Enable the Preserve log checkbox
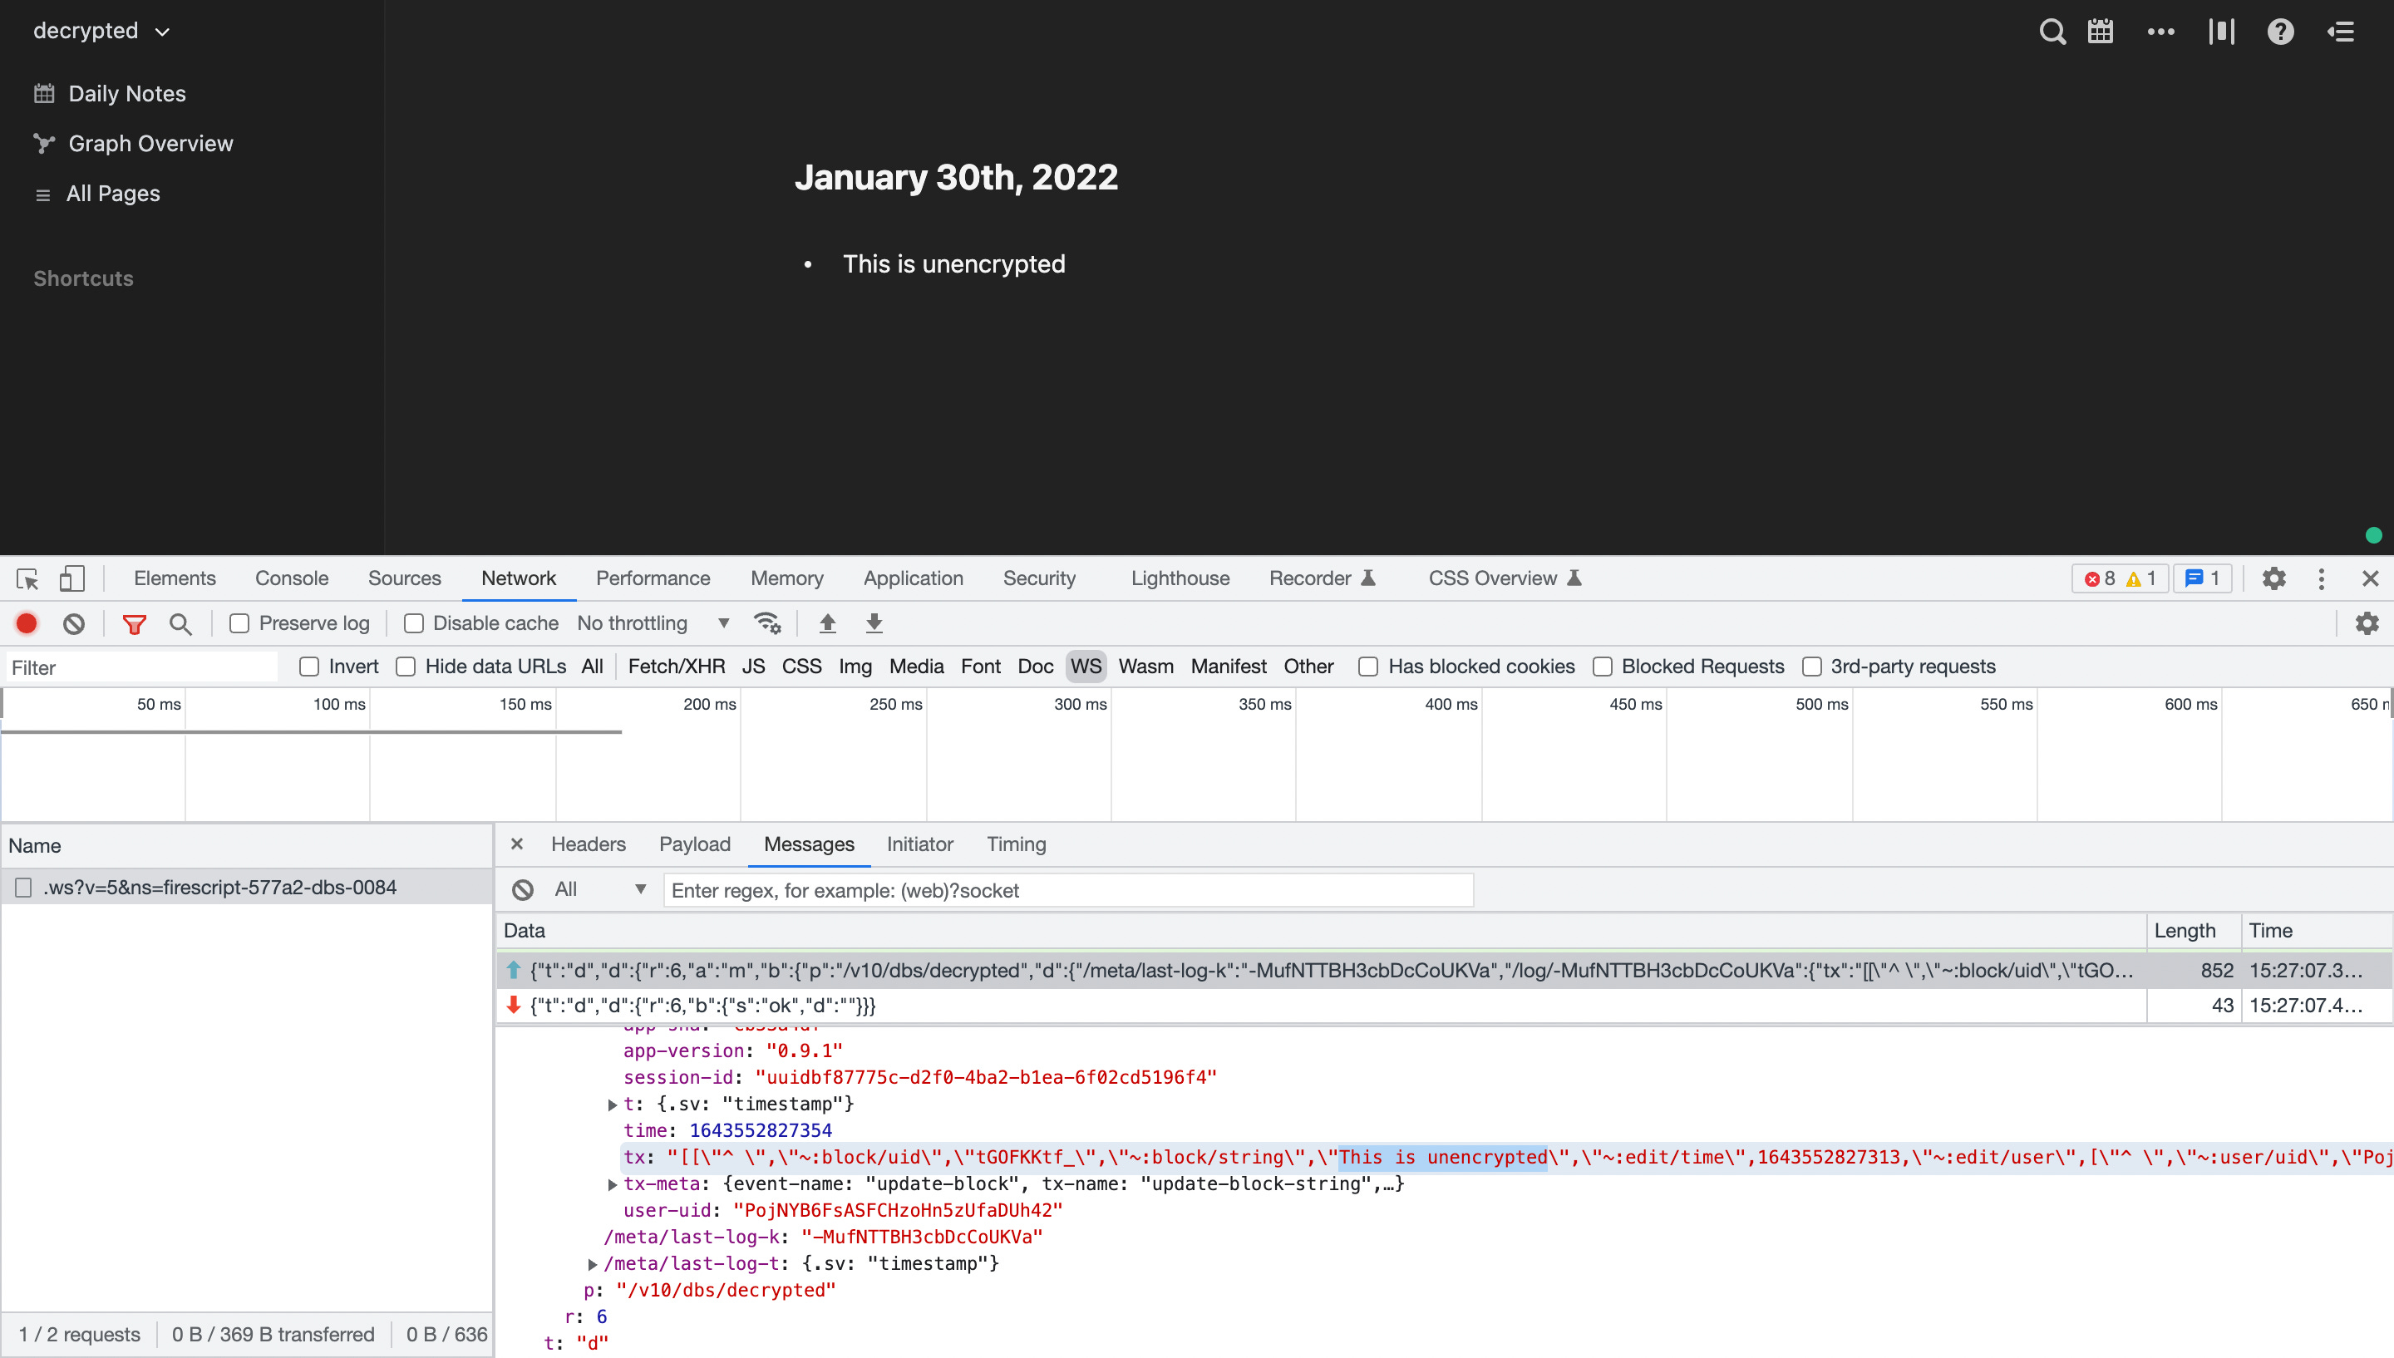Viewport: 2394px width, 1358px height. (x=239, y=623)
